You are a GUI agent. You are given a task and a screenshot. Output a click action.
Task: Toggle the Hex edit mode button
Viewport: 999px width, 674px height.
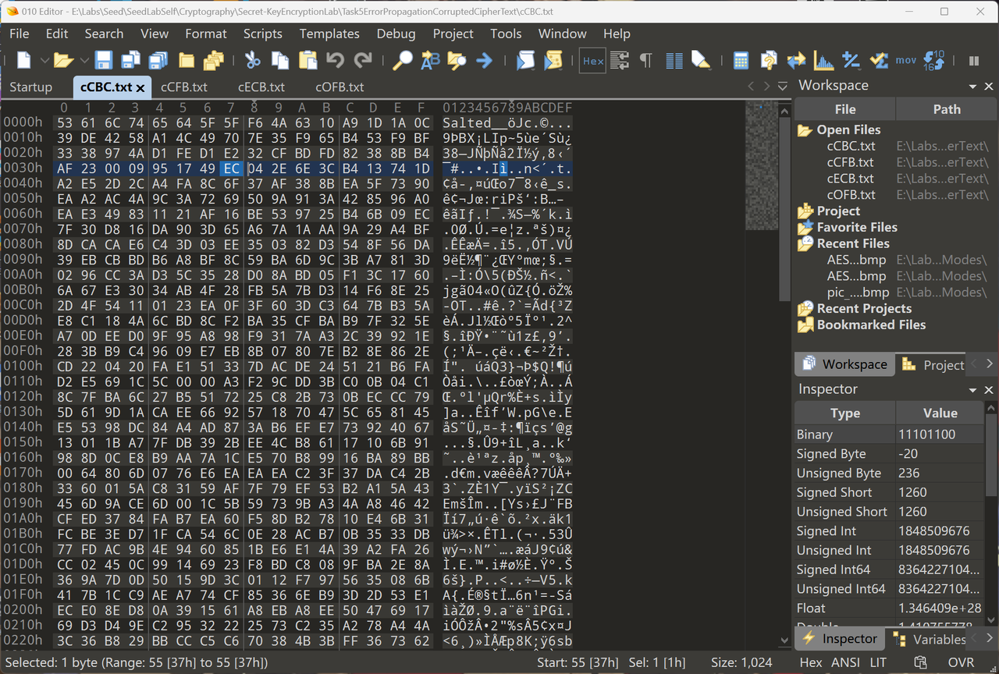(593, 61)
